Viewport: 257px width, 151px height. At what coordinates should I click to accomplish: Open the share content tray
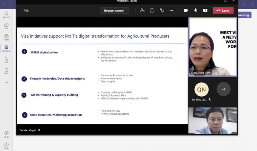coord(205,11)
